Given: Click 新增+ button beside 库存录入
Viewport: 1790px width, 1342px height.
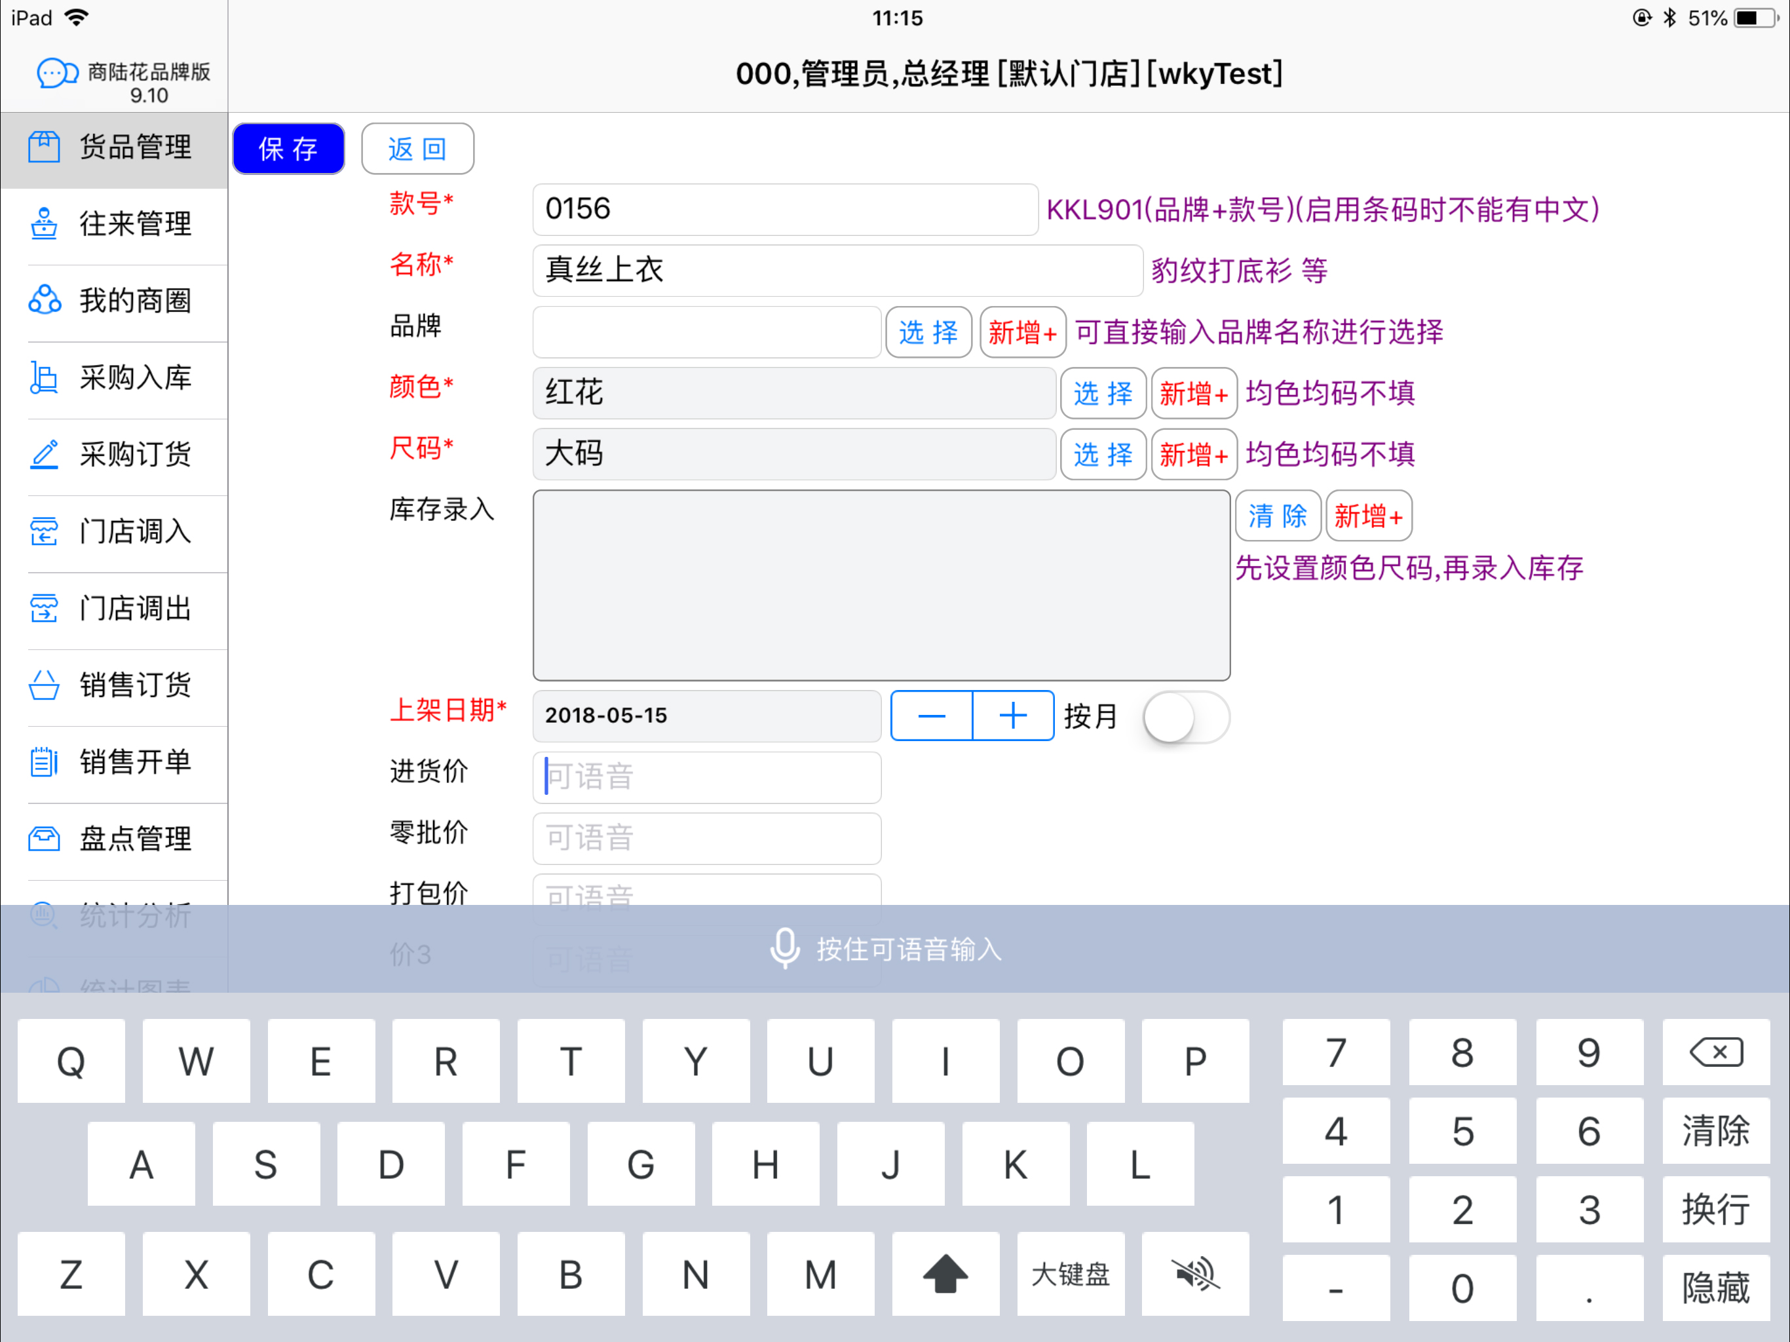Looking at the screenshot, I should point(1369,516).
